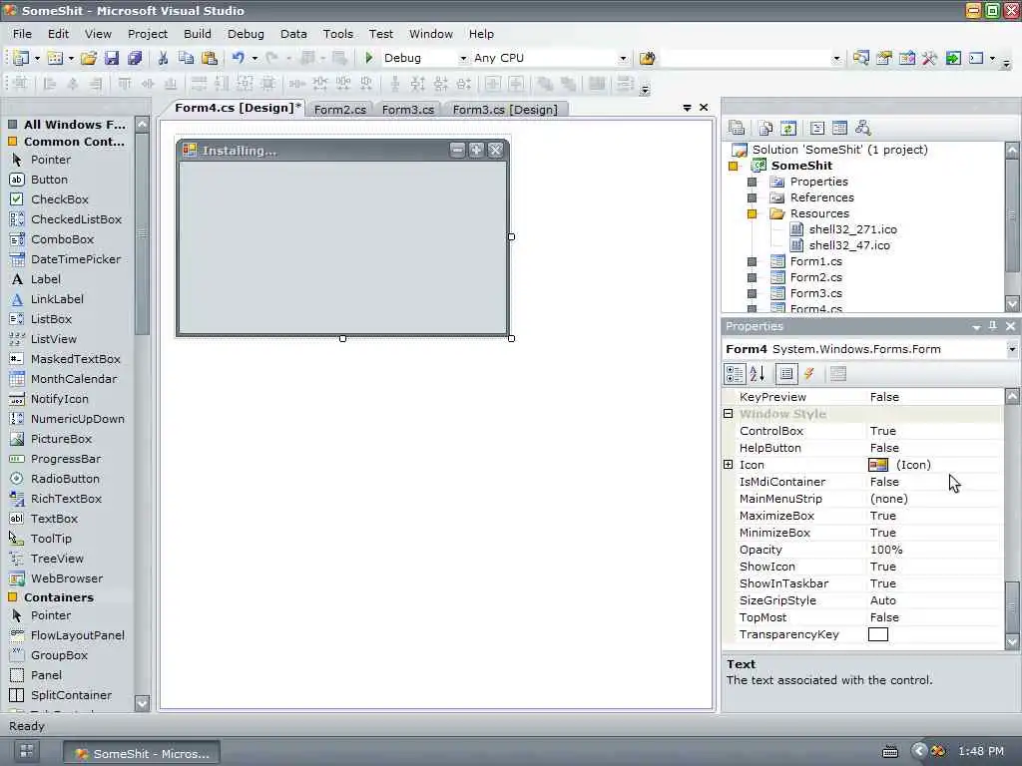Click the SomeShit taskbar button
Screen dimensions: 1022x766
pos(142,754)
